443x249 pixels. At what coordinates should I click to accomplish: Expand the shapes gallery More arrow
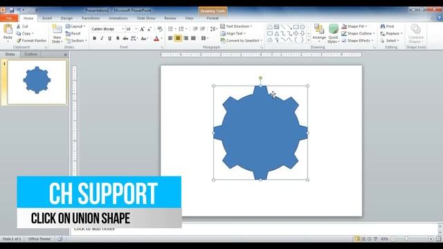point(309,40)
